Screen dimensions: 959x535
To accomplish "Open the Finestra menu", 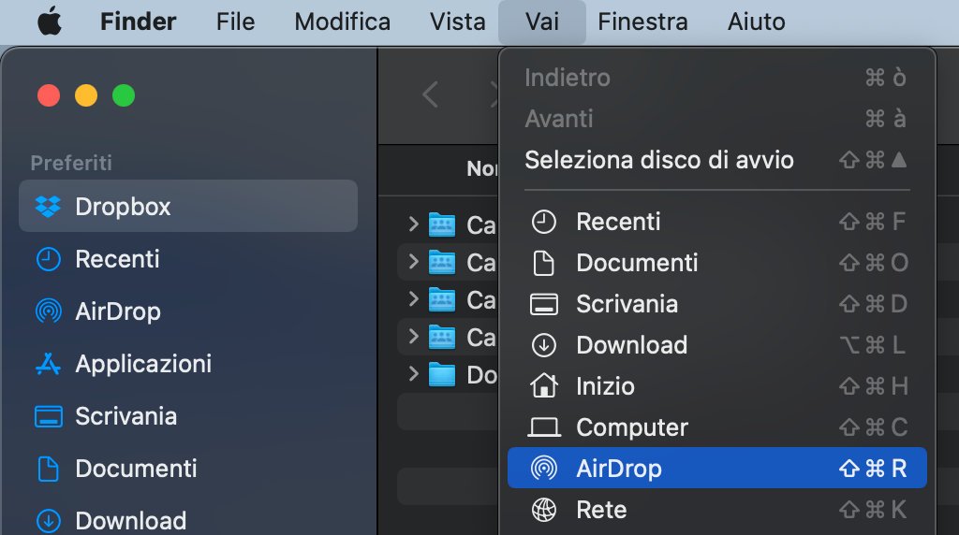I will click(x=642, y=22).
